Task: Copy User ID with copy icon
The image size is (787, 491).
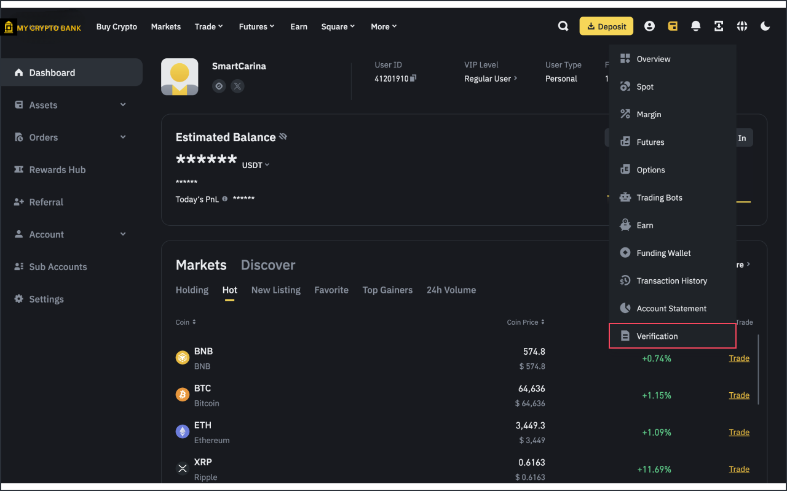Action: pos(413,79)
